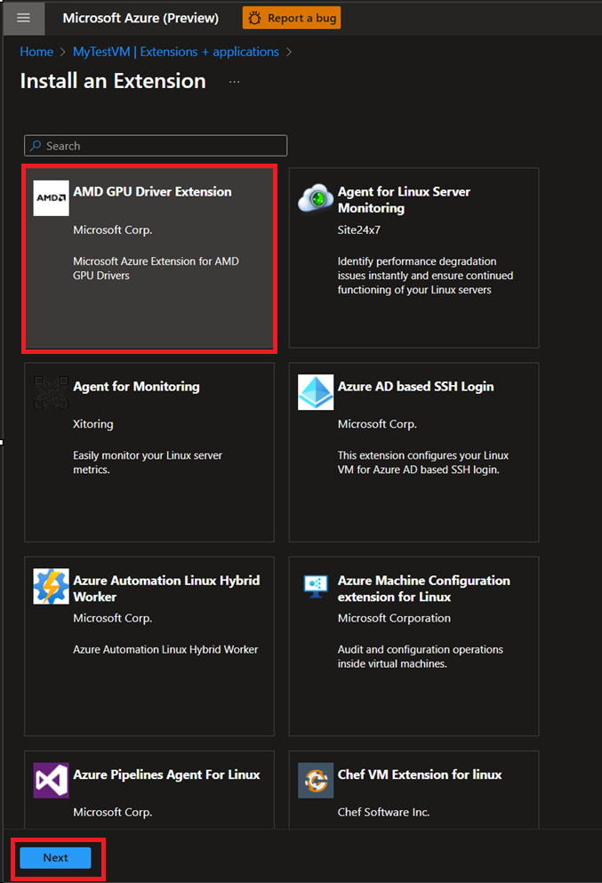The image size is (602, 883).
Task: Click Microsoft Azure (Preview) header title
Action: [140, 18]
